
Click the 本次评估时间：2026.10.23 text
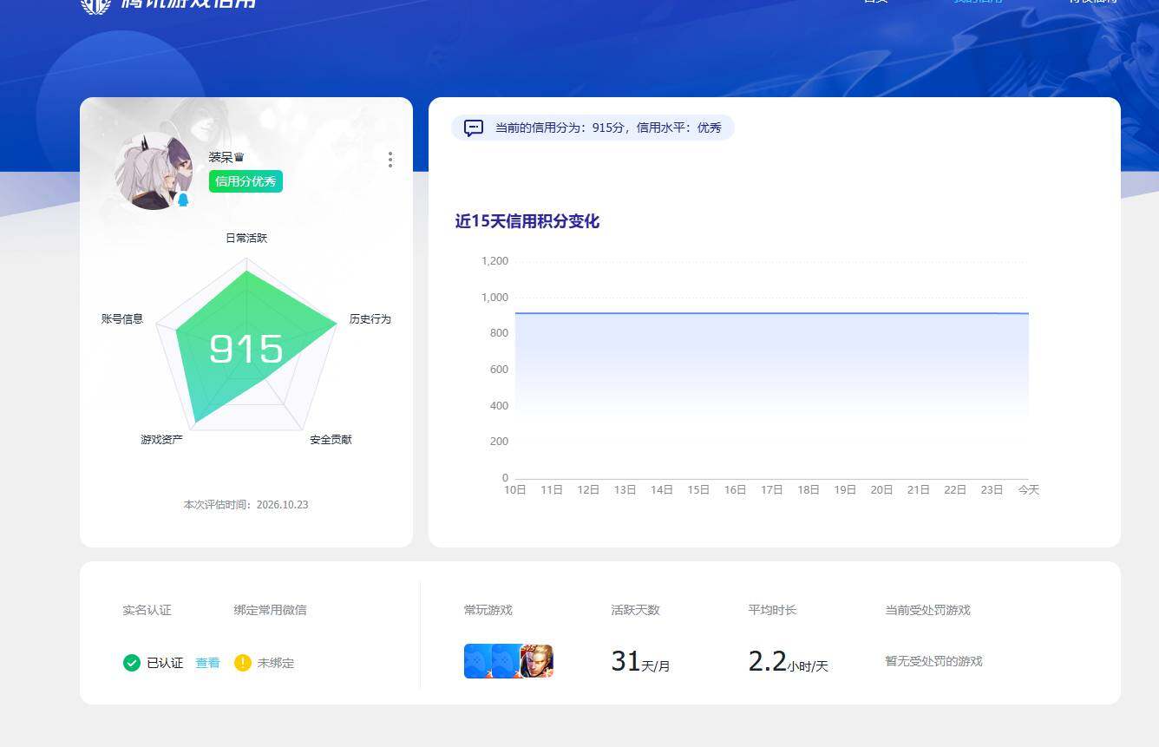click(x=246, y=505)
